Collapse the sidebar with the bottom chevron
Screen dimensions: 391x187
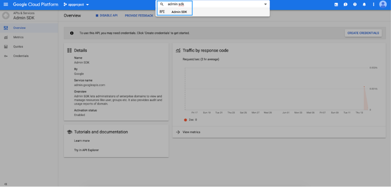(x=5, y=184)
